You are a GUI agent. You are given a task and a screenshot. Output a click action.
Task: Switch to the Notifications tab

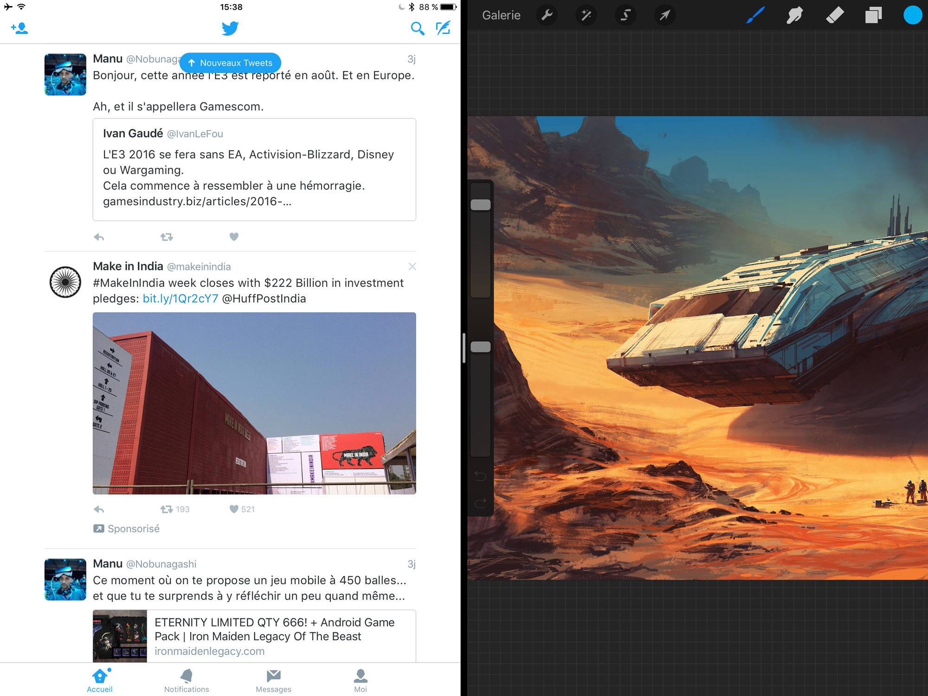tap(187, 680)
